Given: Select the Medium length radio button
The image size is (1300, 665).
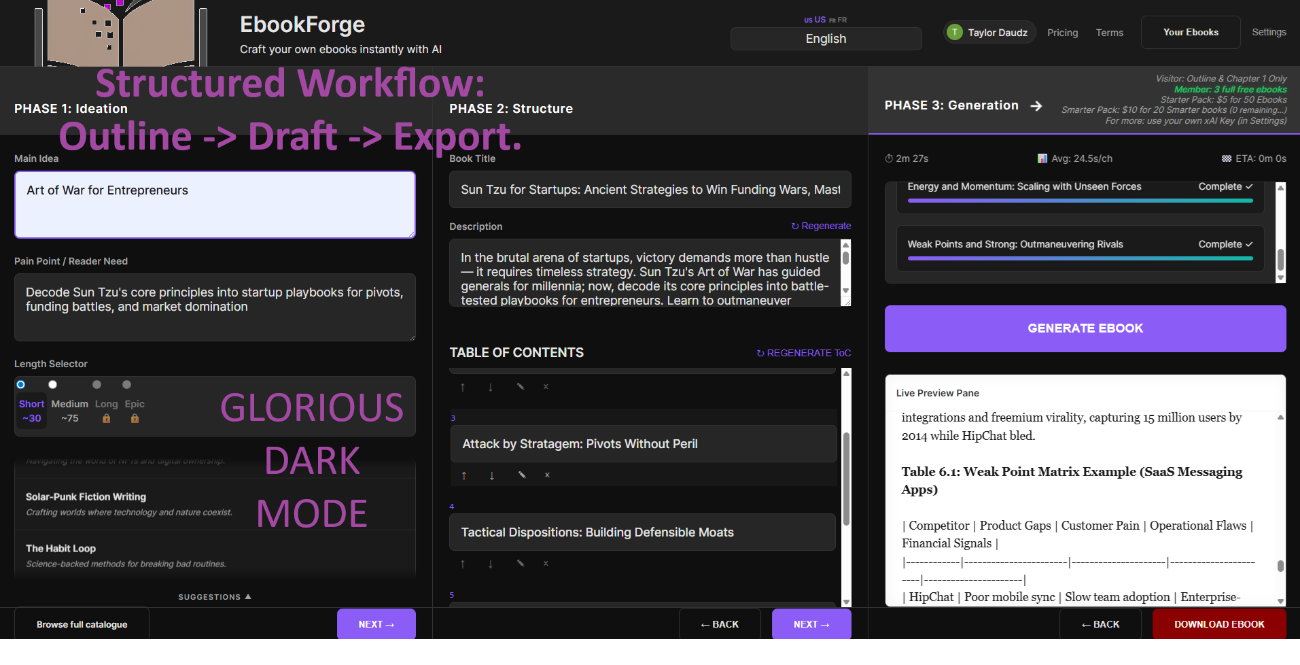Looking at the screenshot, I should click(52, 384).
